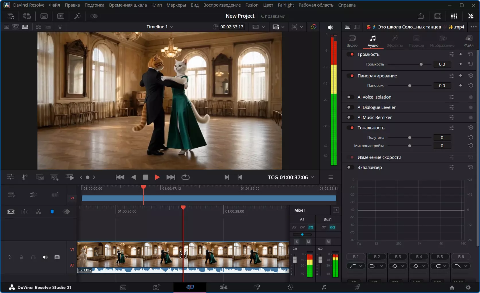
Task: Open Project settings gear icon
Action: click(468, 287)
